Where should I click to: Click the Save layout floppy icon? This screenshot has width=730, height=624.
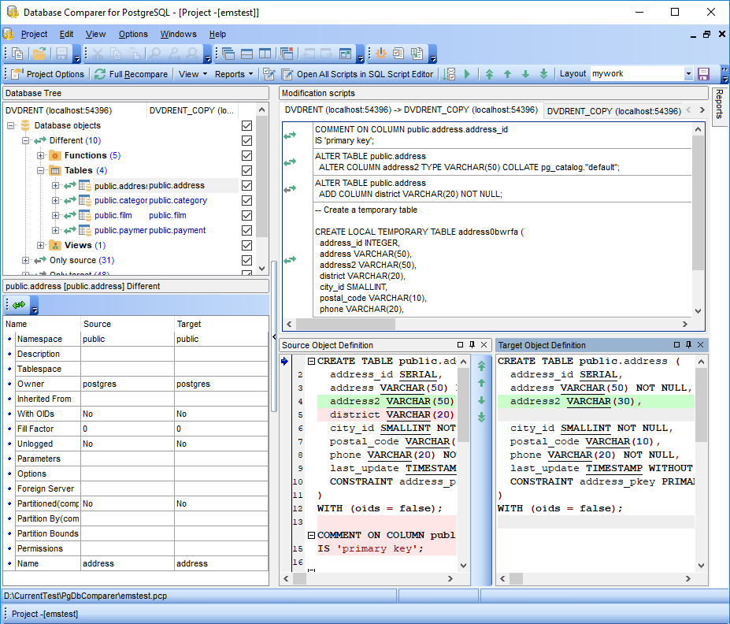[703, 74]
